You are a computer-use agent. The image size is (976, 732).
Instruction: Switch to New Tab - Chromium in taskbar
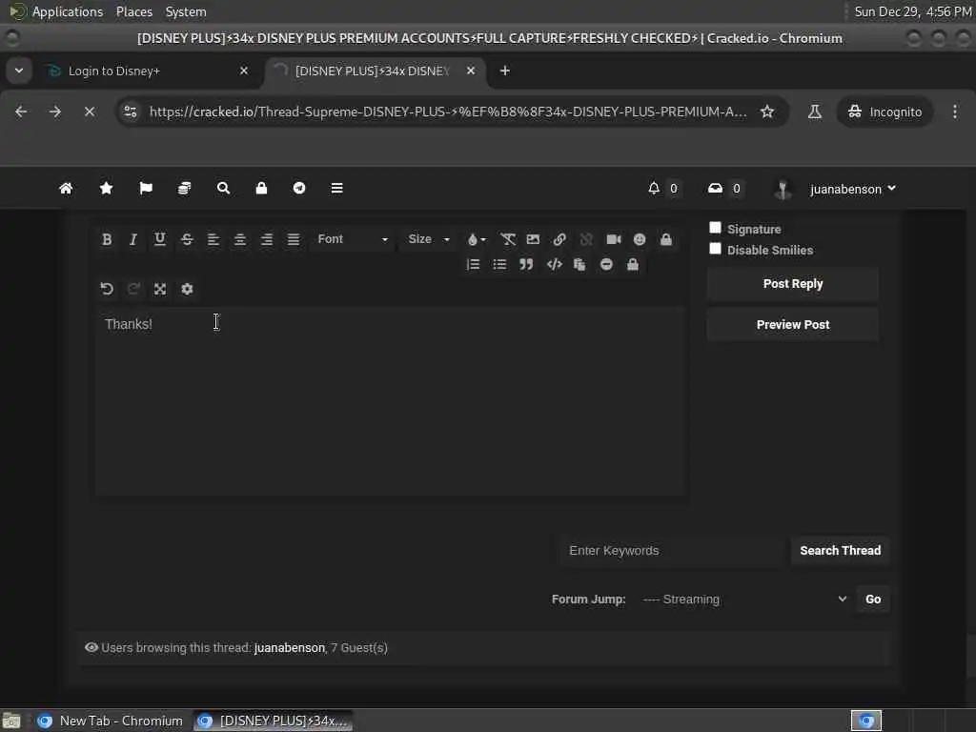pyautogui.click(x=110, y=721)
